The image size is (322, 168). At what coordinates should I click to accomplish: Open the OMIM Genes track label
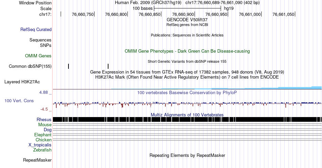click(x=38, y=56)
